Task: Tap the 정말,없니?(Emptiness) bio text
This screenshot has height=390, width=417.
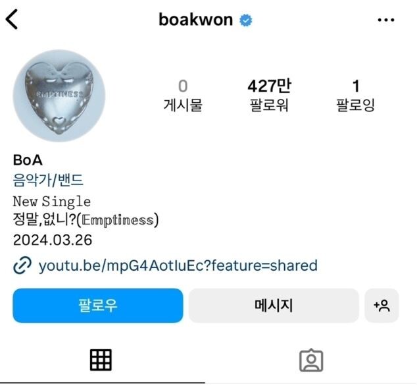Action: (x=86, y=220)
